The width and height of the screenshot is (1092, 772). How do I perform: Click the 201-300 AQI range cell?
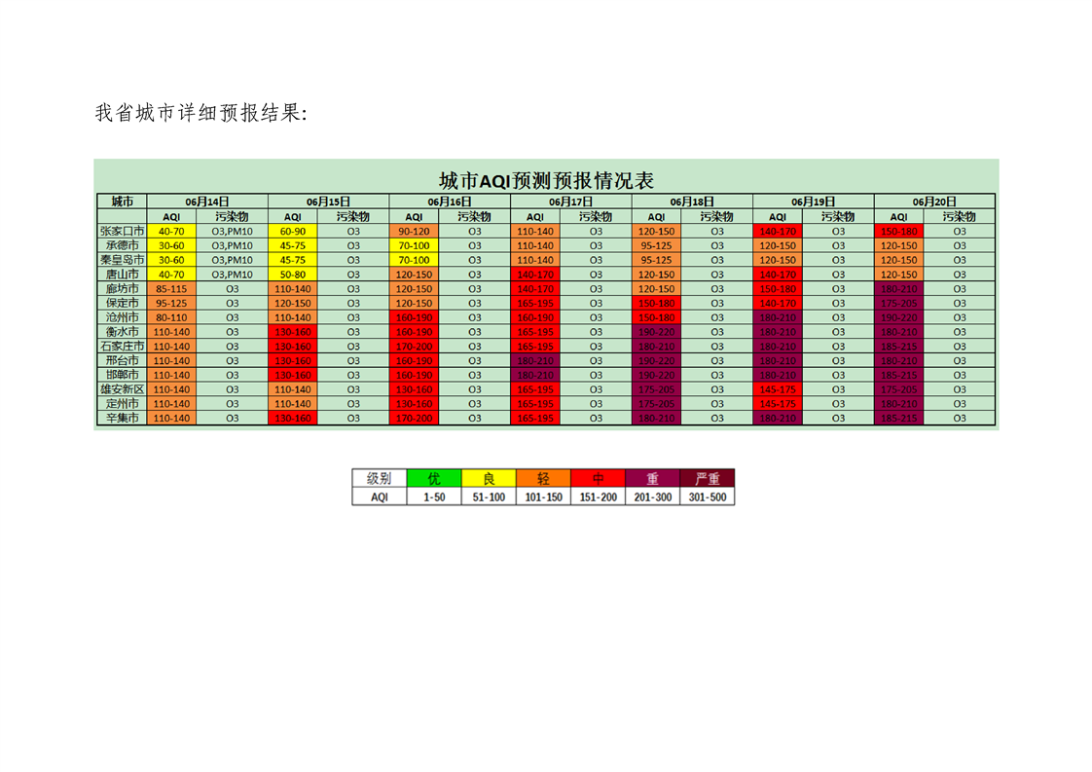(653, 496)
